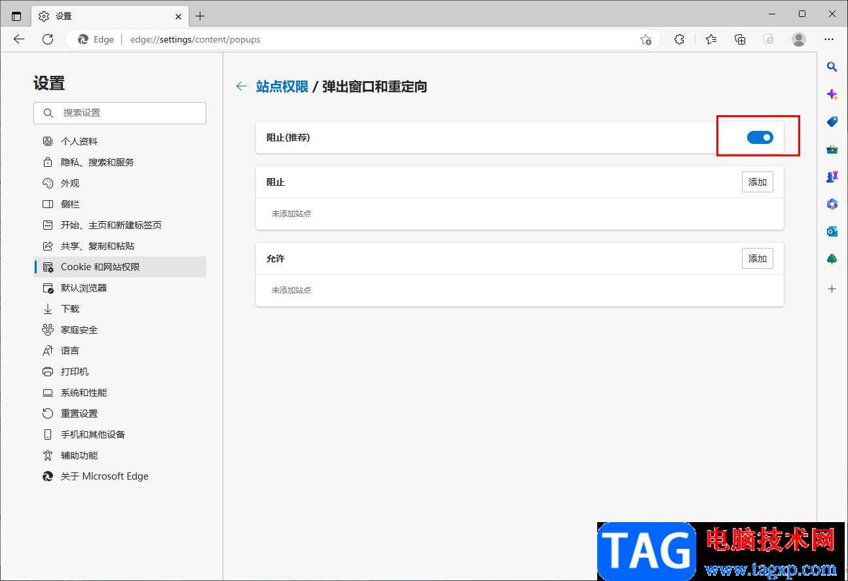
Task: Click the 弹出窗口和重定向 heading
Action: [375, 86]
